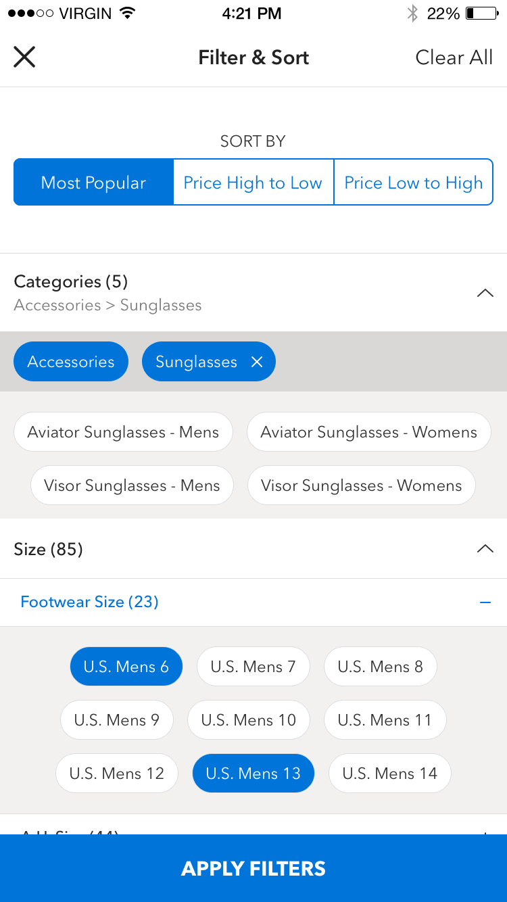
Task: Choose Aviator Sunglasses - Mens category
Action: (123, 432)
